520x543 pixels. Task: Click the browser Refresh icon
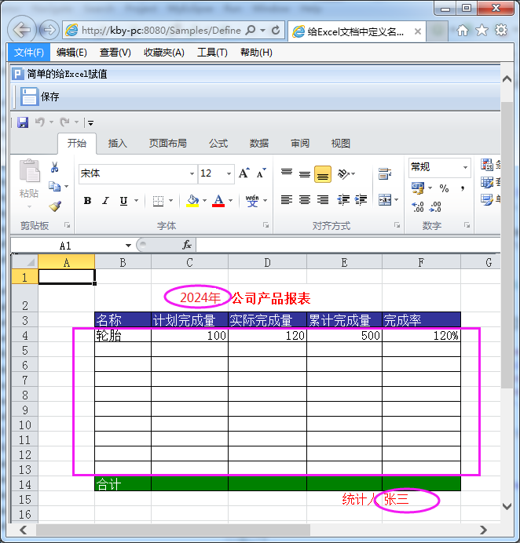tap(276, 31)
